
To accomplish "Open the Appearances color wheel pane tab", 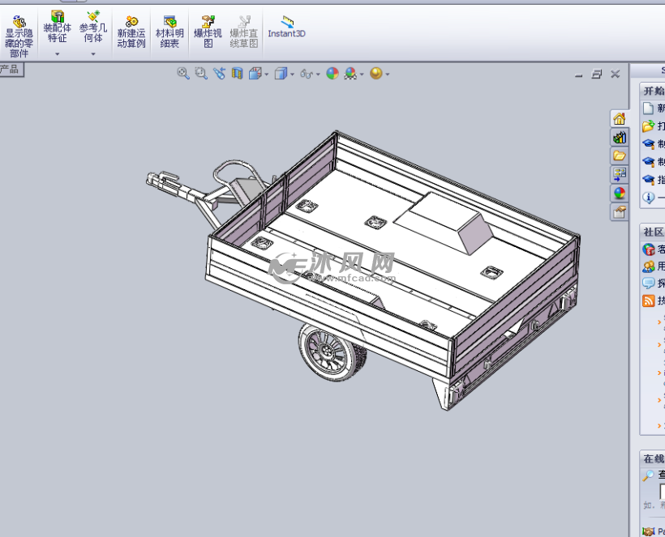I will click(620, 193).
